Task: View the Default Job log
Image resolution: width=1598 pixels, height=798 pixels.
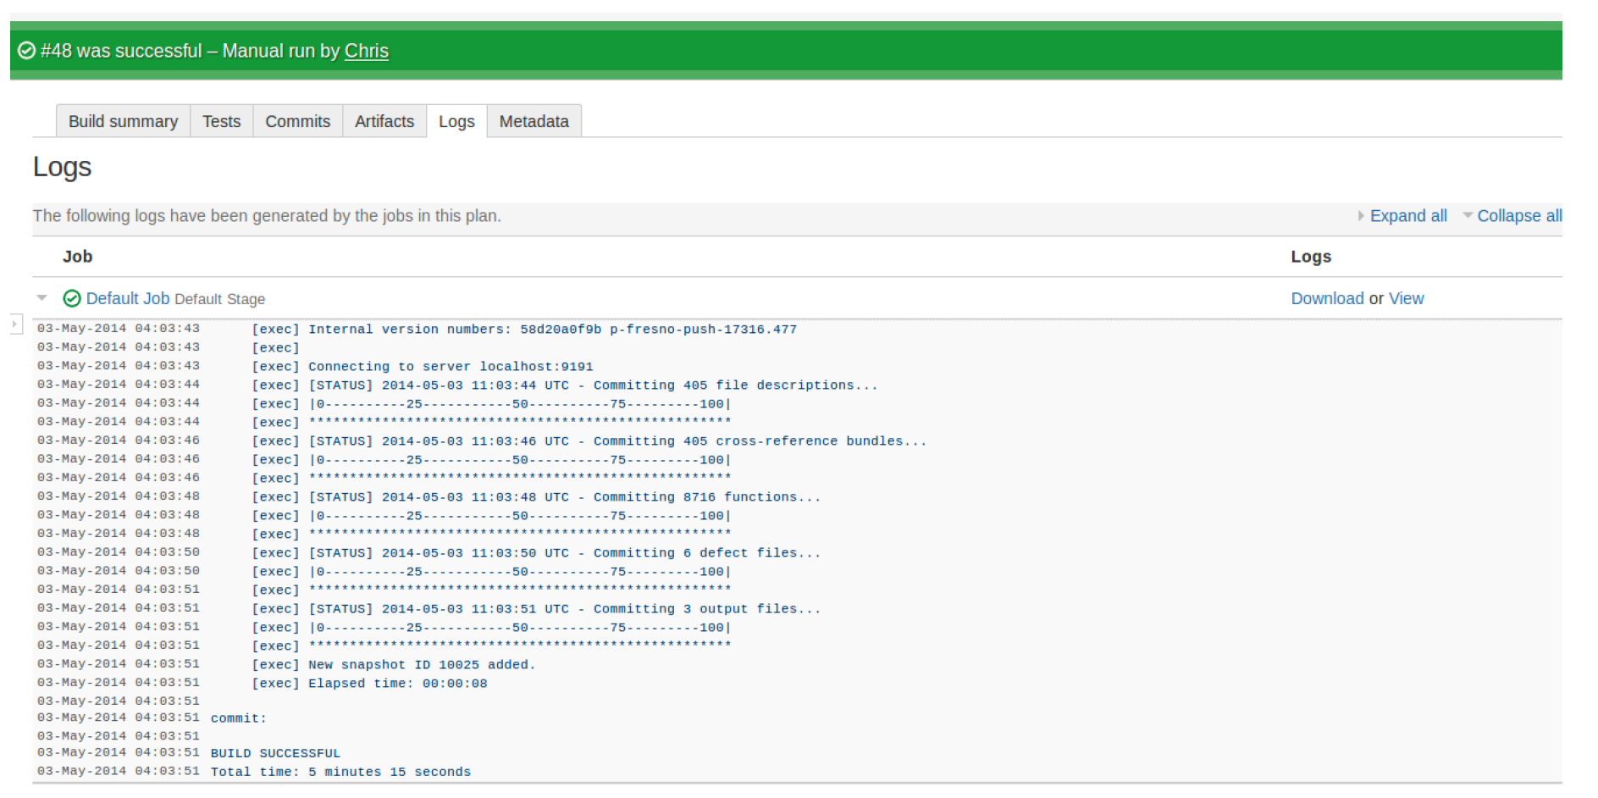Action: 1406,298
